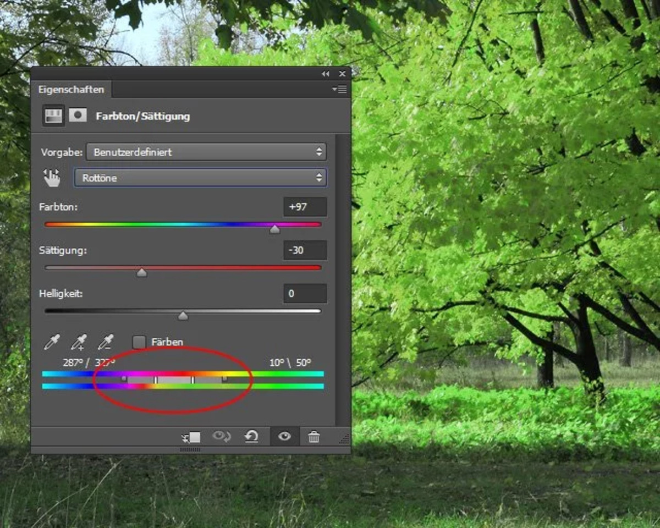Click the Vorgabe dropdown stepper arrows
Image resolution: width=660 pixels, height=528 pixels.
tap(320, 152)
